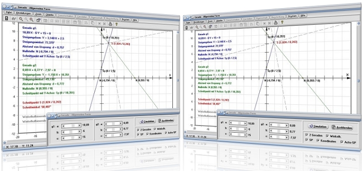The height and width of the screenshot is (171, 363).
Task: Toggle the 'Achs-SP' checkbox in left panel
Action: coord(166,133)
